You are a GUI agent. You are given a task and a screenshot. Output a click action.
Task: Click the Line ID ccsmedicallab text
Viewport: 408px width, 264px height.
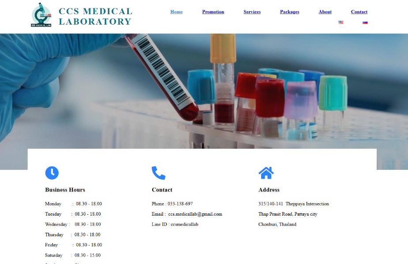tap(184, 224)
